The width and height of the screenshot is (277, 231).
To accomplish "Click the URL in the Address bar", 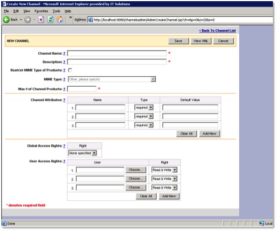I will click(154, 20).
